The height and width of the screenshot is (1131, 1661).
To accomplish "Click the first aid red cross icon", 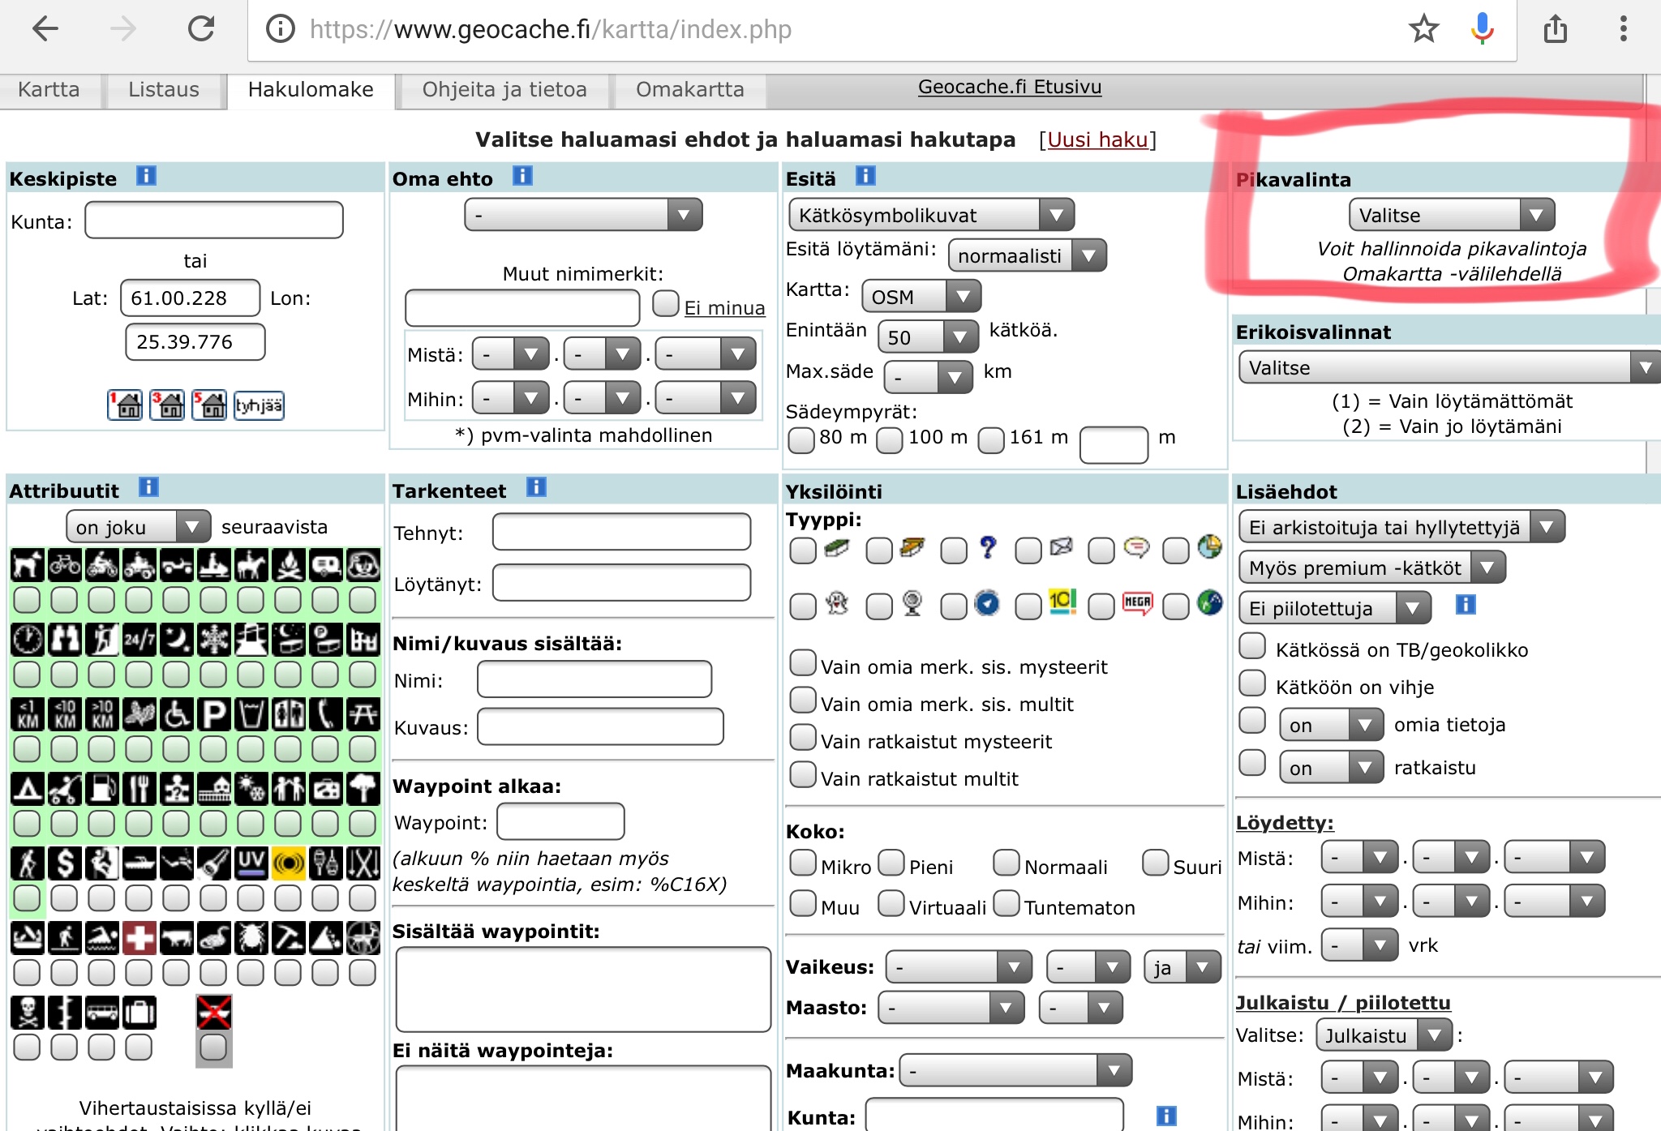I will [x=139, y=938].
